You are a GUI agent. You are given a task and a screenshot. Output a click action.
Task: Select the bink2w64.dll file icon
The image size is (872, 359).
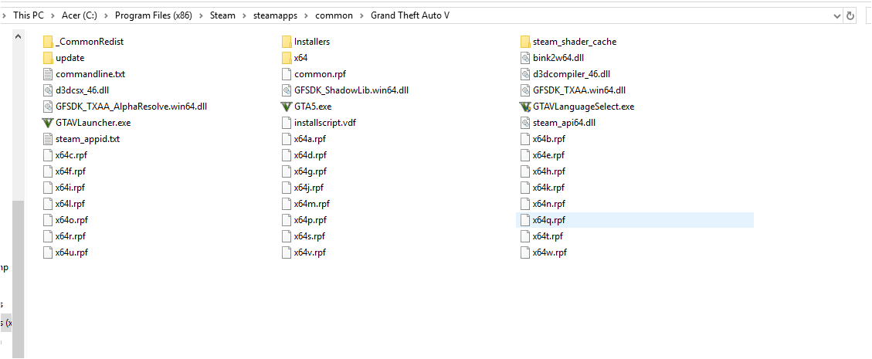pos(525,58)
